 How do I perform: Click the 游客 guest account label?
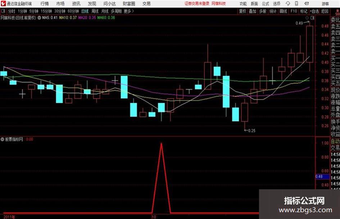(325, 4)
